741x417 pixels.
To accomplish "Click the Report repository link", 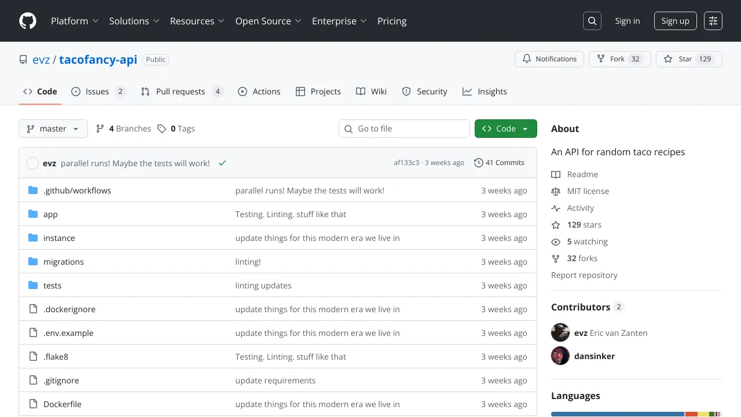I will click(584, 275).
